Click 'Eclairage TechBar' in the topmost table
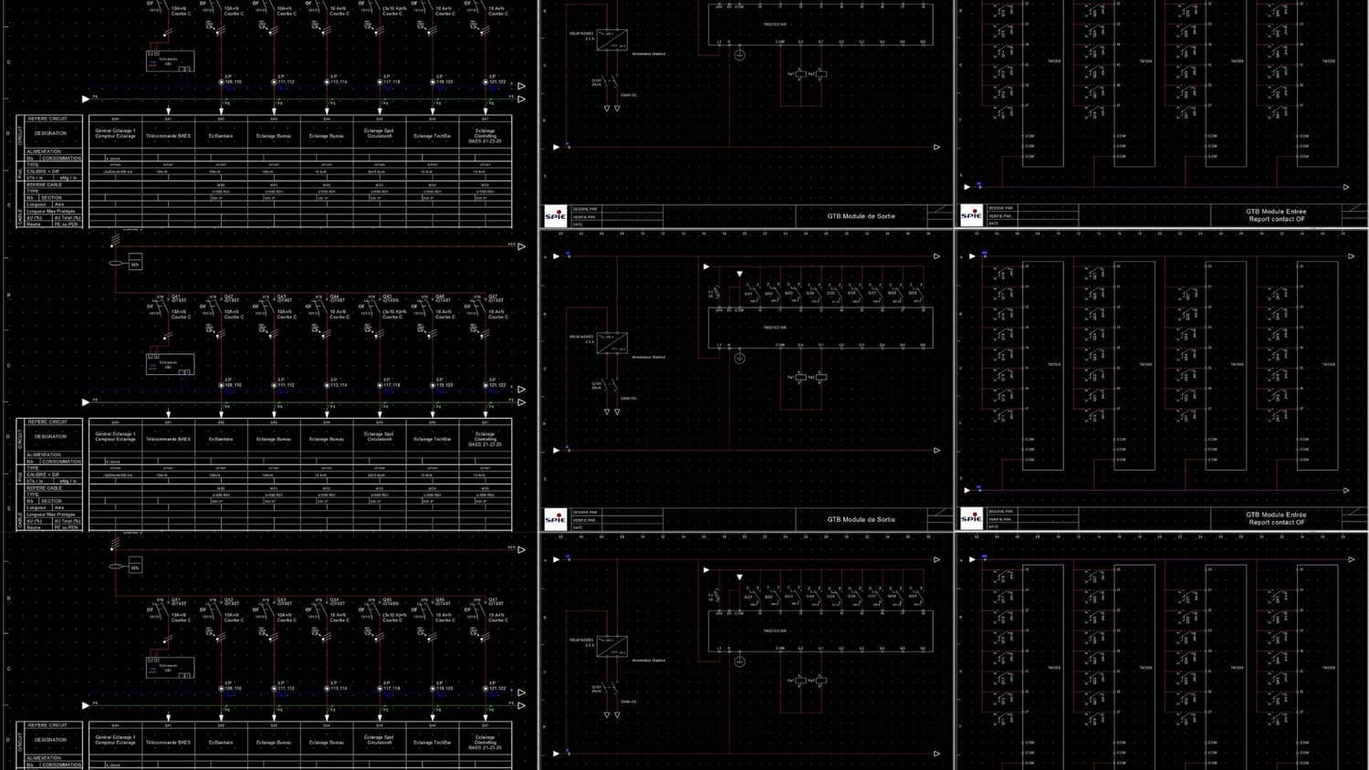Screen dimensions: 1369x770 pos(433,135)
